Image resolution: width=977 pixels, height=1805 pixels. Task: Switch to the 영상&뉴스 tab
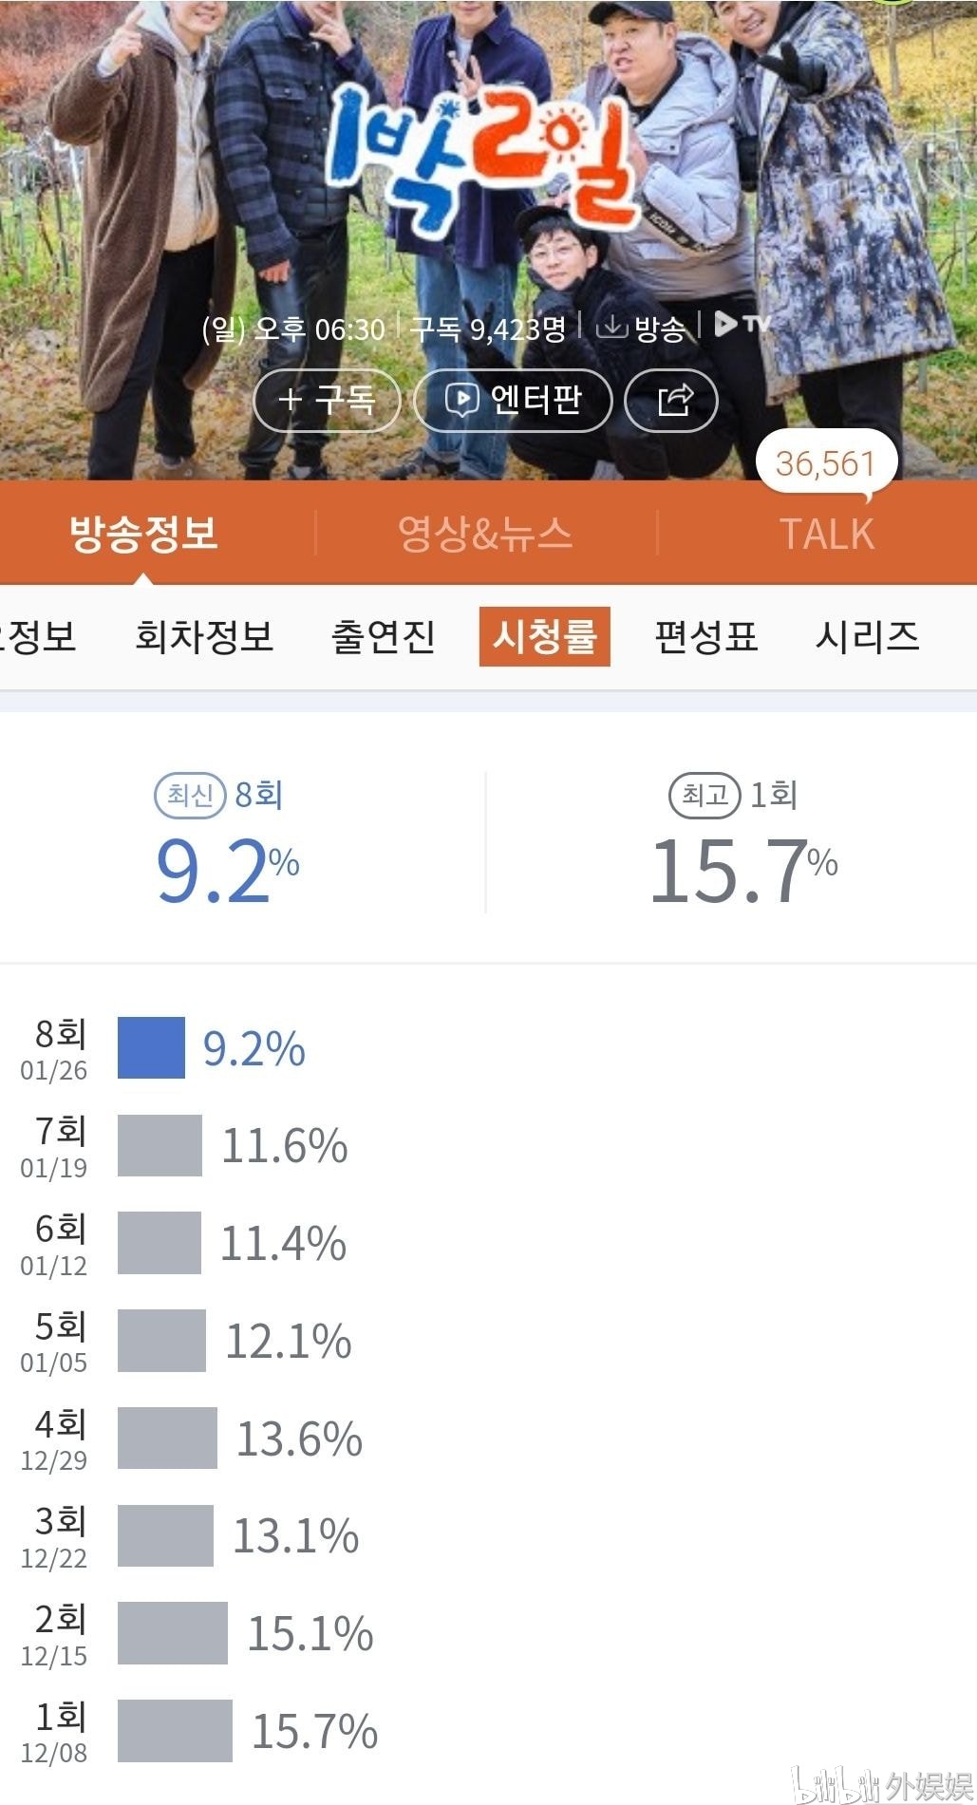(x=485, y=533)
